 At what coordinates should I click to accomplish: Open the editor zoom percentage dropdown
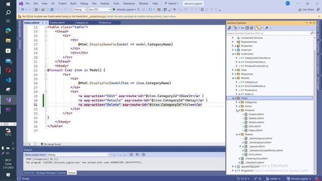coord(30,144)
